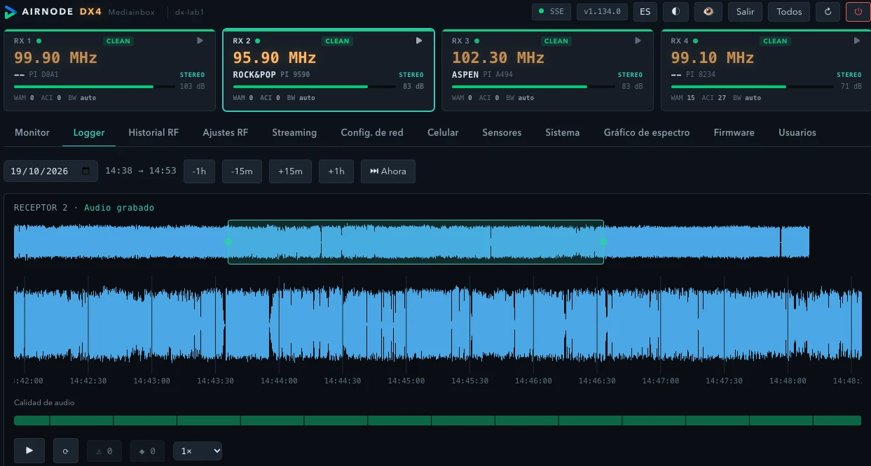Image resolution: width=871 pixels, height=466 pixels.
Task: Open the Usuarios tab
Action: (797, 132)
